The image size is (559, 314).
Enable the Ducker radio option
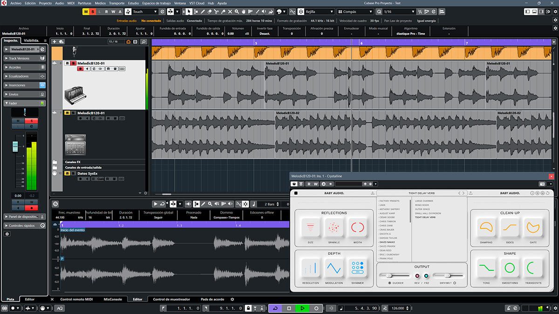click(390, 283)
